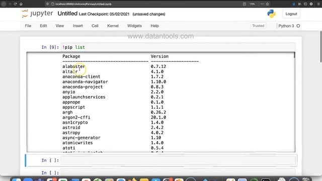Viewport: 322px width, 181px height.
Task: Select the appscript package name
Action: click(74, 107)
